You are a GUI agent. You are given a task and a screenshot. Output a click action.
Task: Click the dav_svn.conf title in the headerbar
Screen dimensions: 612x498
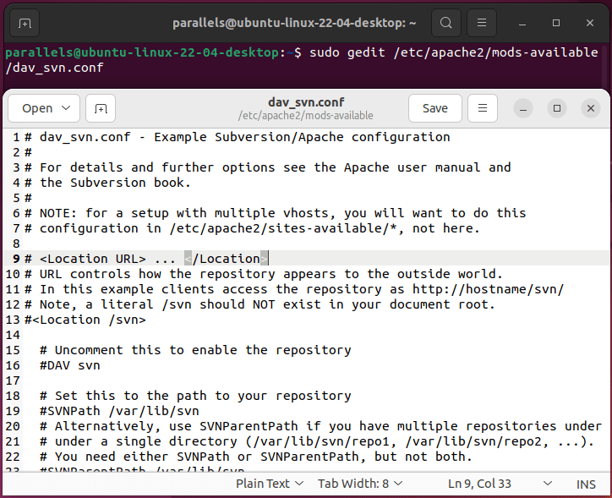click(306, 102)
